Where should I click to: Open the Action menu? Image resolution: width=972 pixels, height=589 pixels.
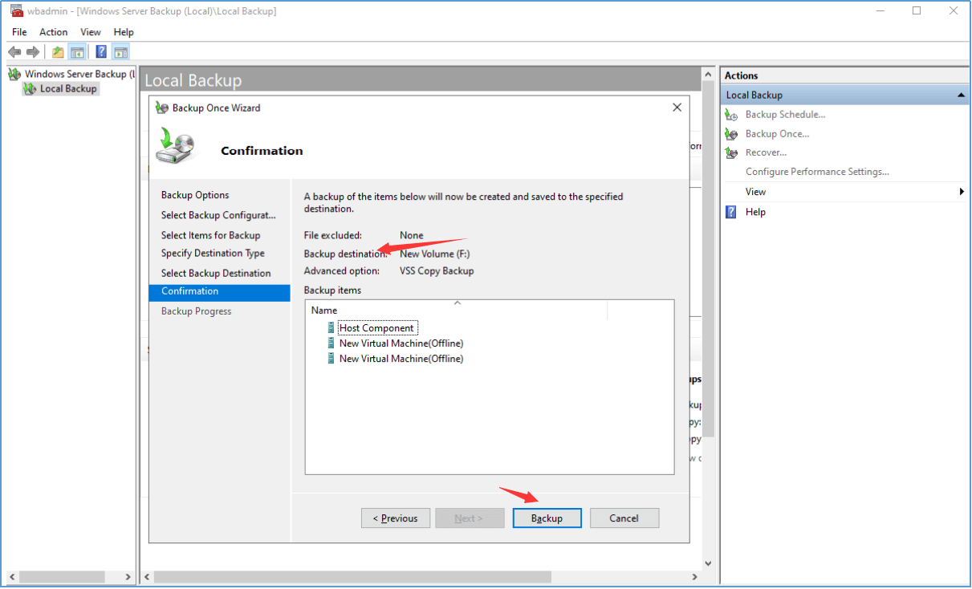(x=54, y=32)
